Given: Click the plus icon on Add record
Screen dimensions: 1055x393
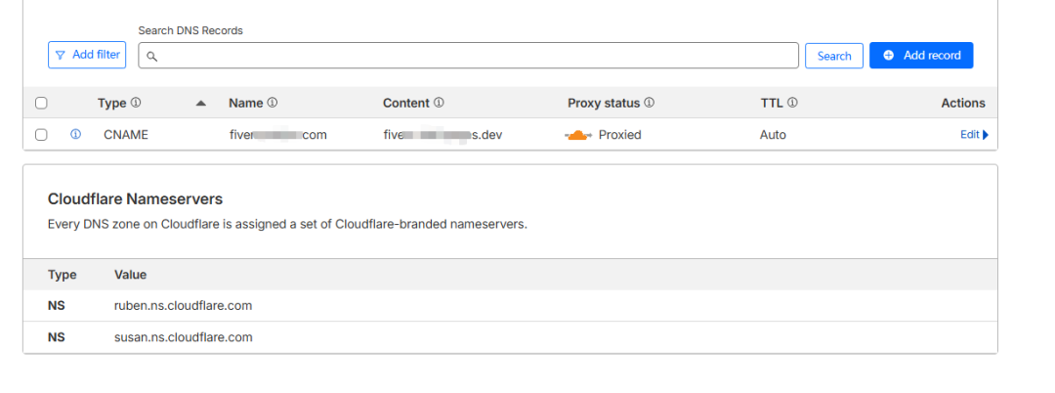Looking at the screenshot, I should pos(889,56).
